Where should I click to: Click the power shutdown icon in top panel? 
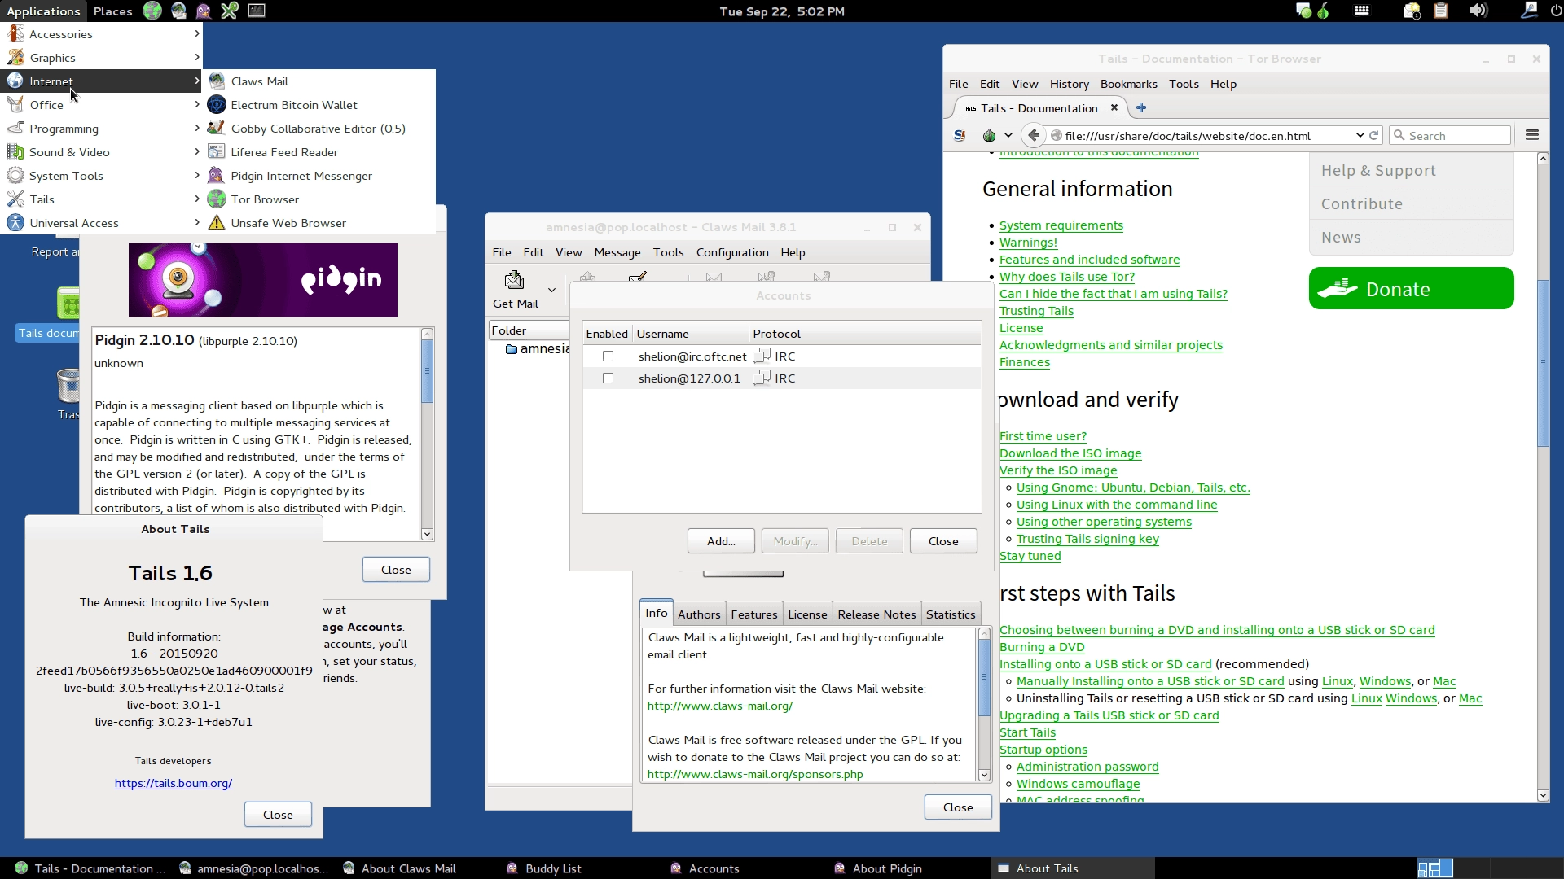point(1556,11)
